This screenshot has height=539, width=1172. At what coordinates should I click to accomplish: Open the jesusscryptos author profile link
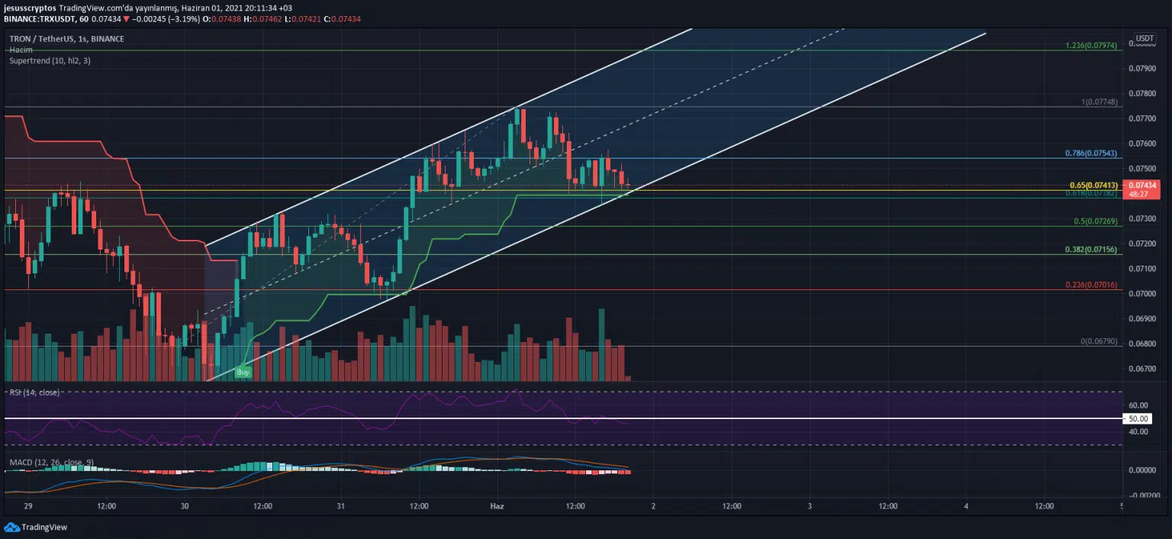pos(30,7)
